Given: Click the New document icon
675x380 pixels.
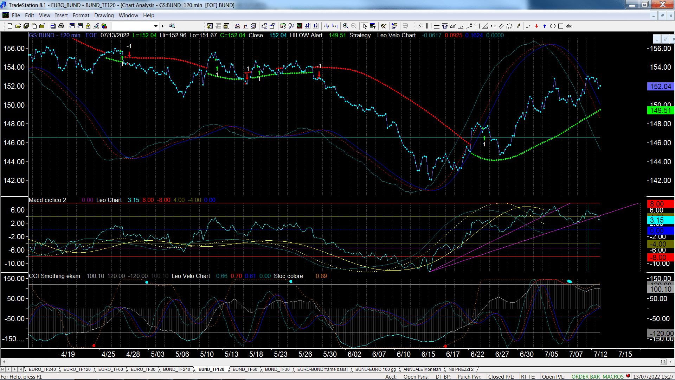Looking at the screenshot, I should (10, 26).
